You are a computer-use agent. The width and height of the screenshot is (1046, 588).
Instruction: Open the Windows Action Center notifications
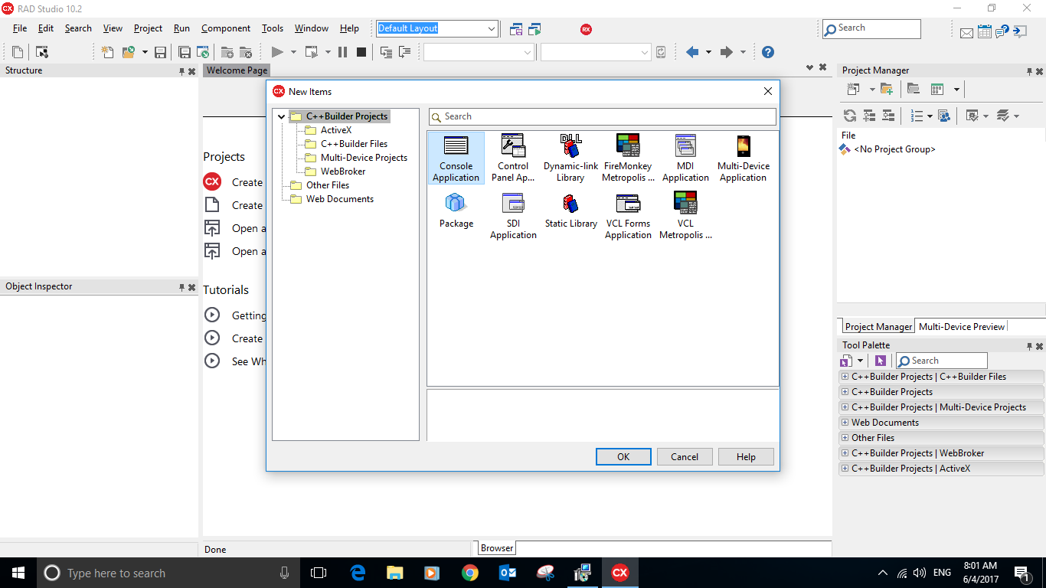click(x=1021, y=573)
